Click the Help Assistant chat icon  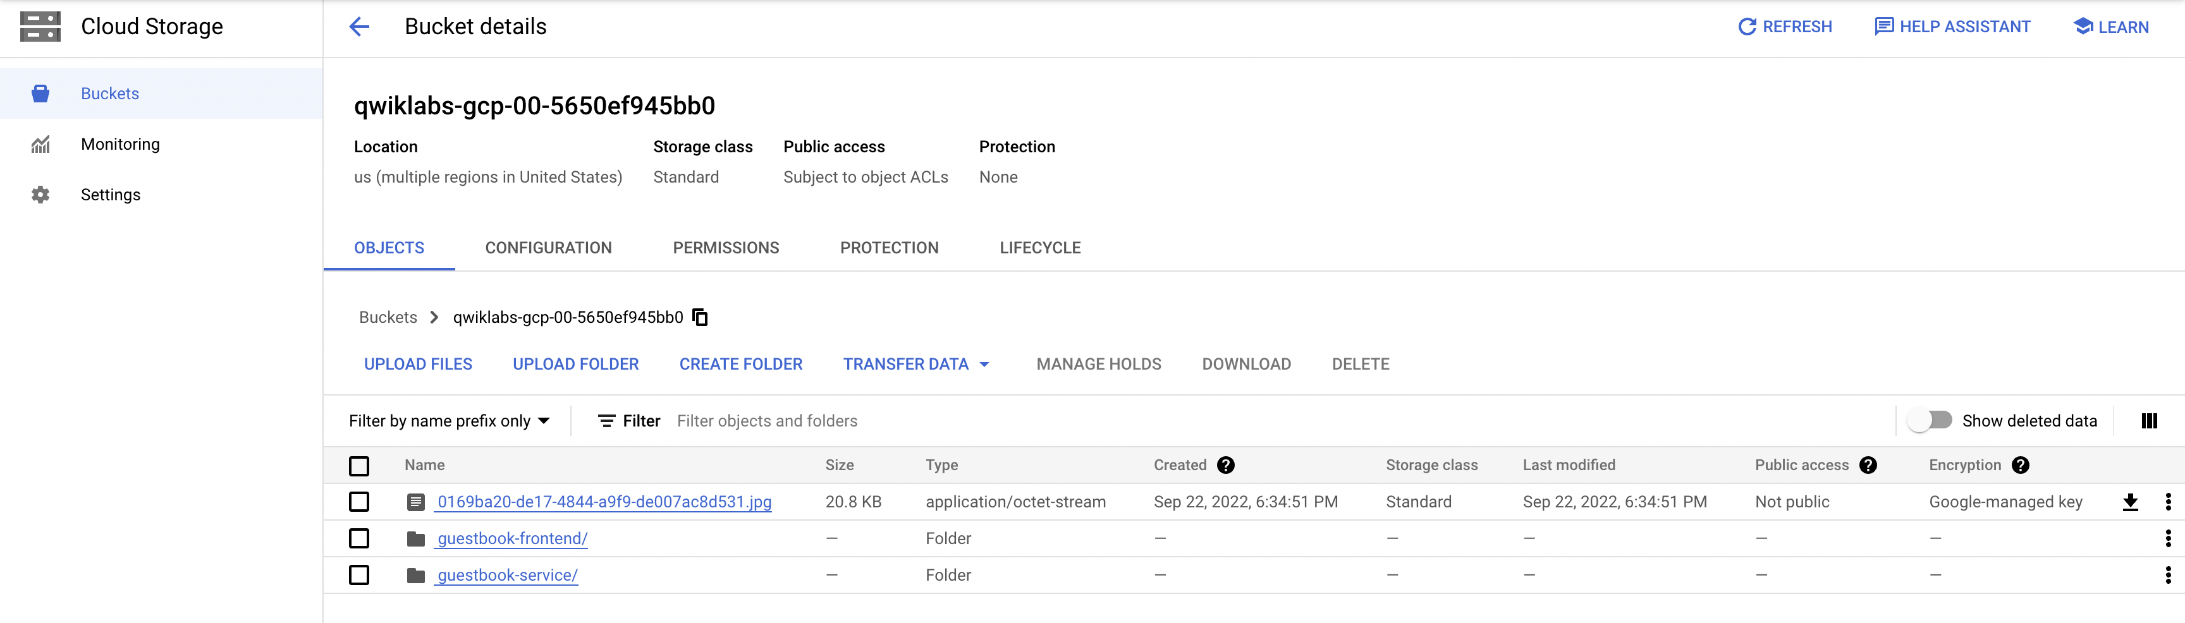click(x=1883, y=27)
